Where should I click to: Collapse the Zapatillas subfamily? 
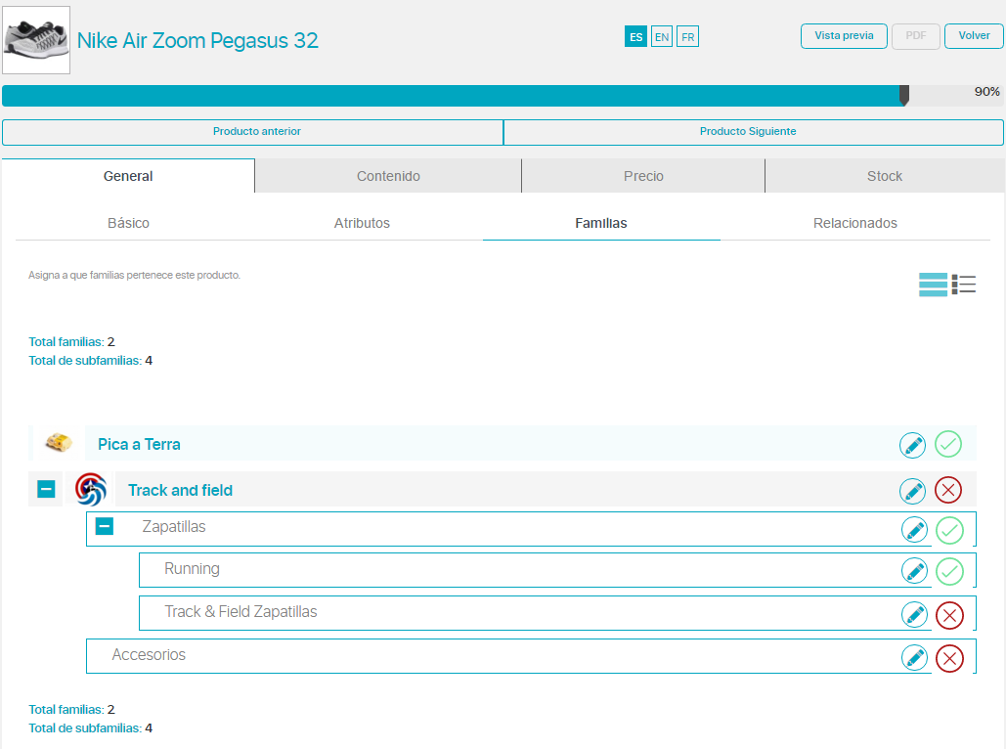tap(105, 526)
